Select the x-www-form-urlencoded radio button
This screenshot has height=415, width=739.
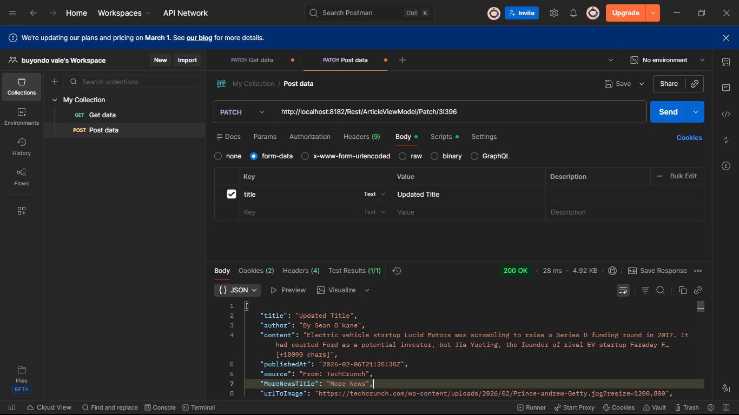pos(305,156)
